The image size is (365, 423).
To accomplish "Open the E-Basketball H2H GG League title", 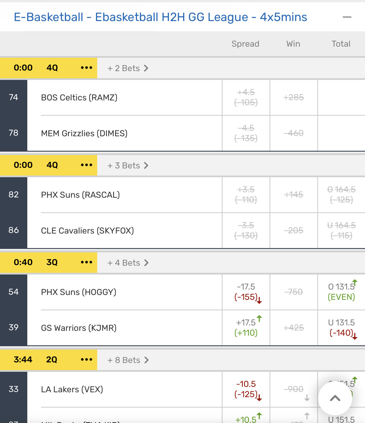I will tap(160, 17).
